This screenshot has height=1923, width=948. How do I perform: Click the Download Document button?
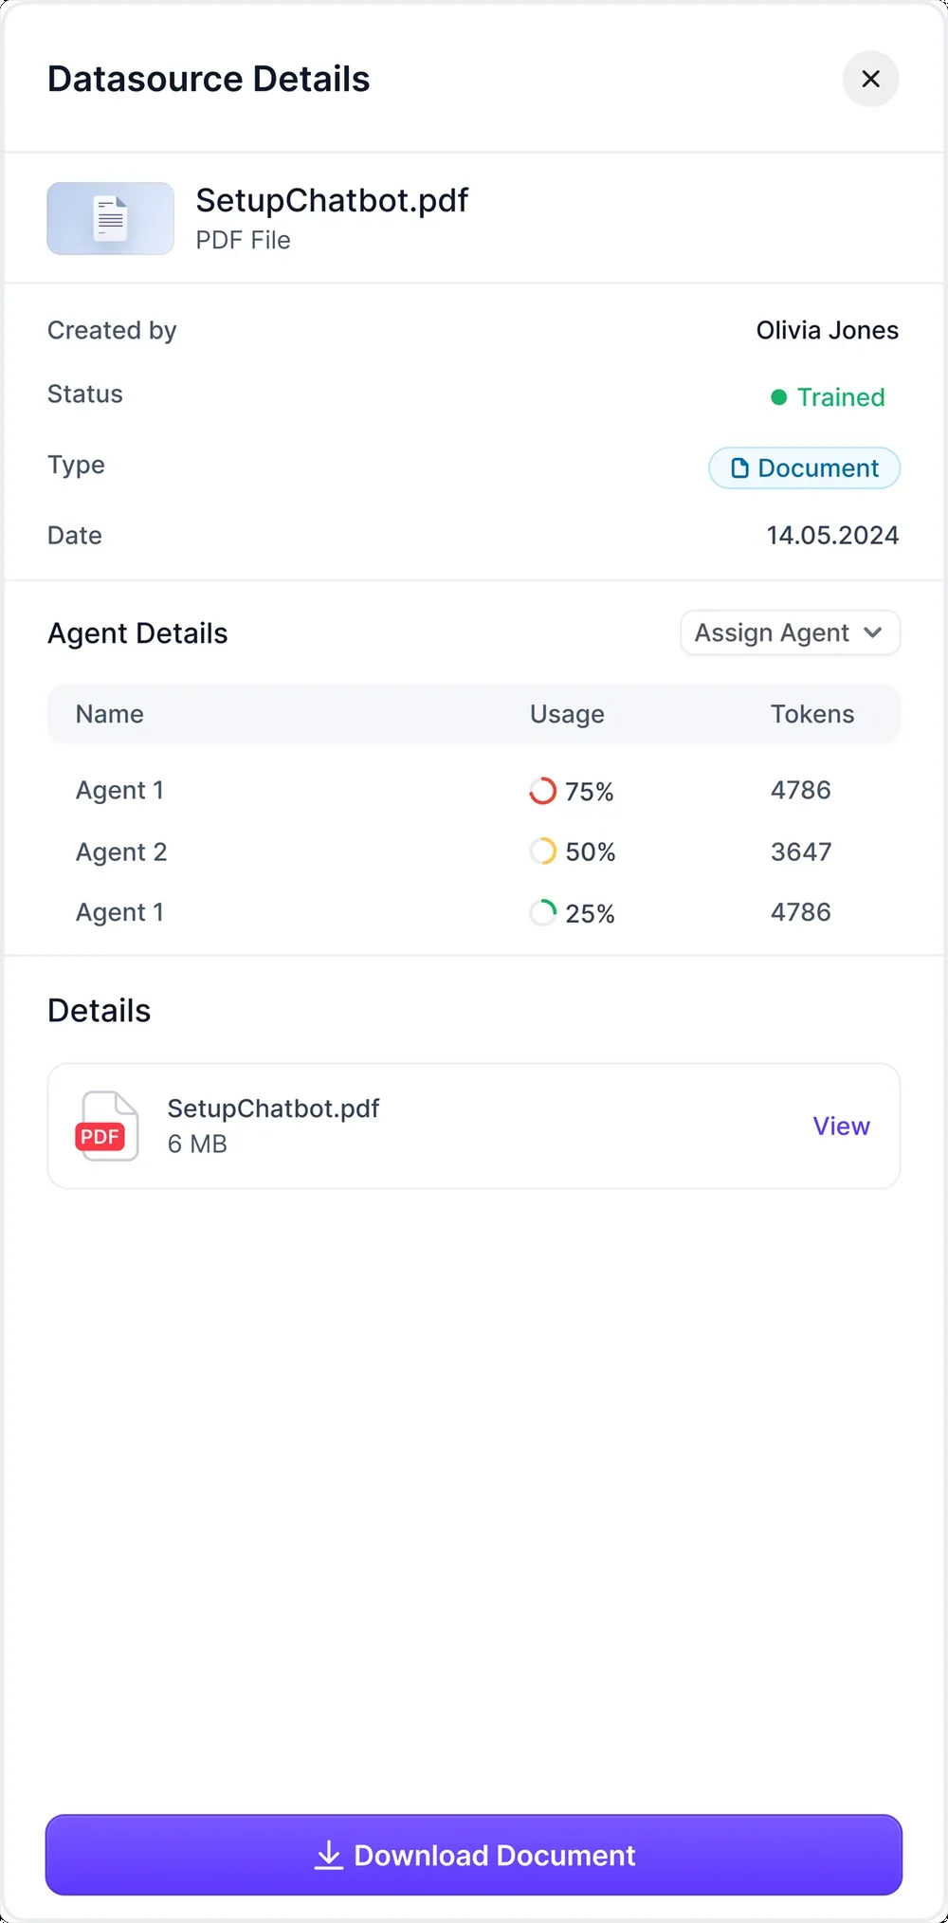click(474, 1855)
